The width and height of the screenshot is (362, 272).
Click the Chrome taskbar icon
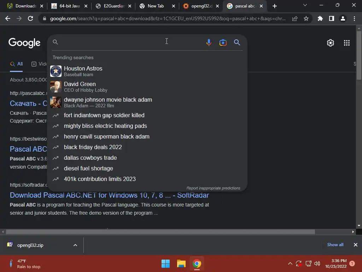pos(197,263)
